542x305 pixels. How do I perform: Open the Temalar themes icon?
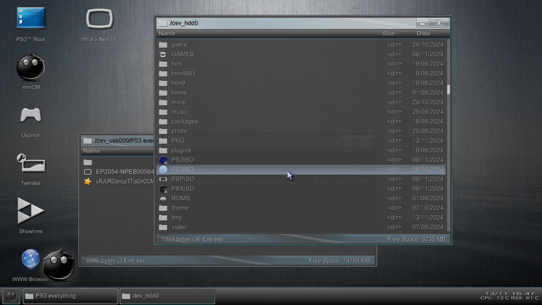pos(31,163)
